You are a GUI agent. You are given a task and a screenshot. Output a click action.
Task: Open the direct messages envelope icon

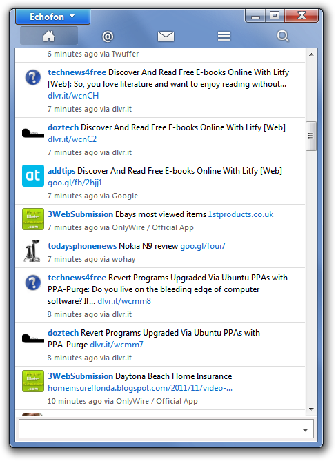pyautogui.click(x=166, y=37)
